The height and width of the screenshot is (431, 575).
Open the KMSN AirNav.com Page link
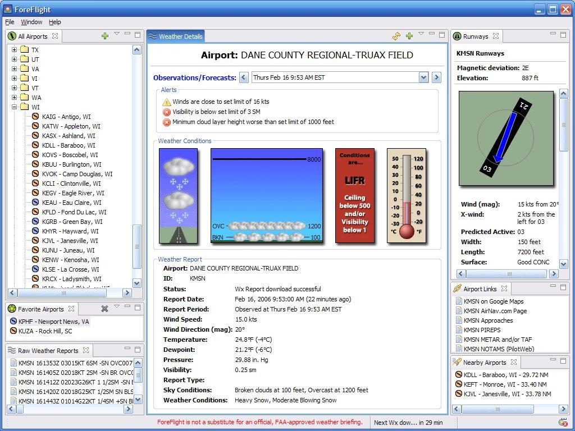point(495,311)
